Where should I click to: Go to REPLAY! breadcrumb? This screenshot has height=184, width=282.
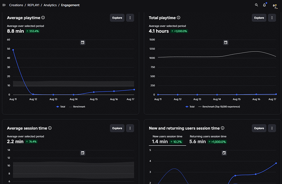33,5
